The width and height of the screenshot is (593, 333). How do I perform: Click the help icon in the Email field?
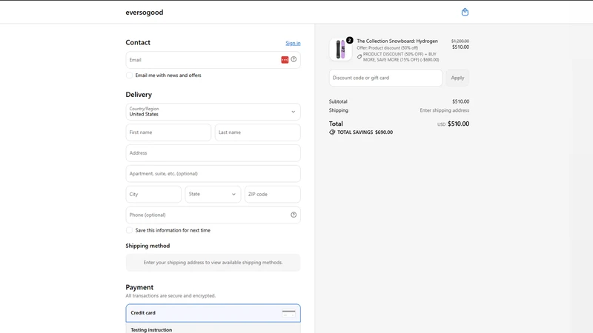point(294,59)
